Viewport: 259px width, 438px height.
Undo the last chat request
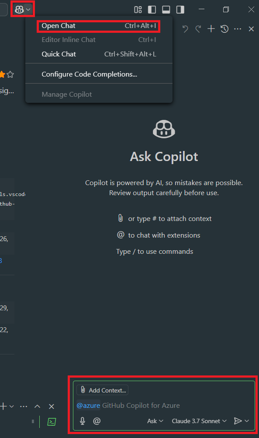185,29
